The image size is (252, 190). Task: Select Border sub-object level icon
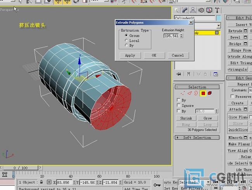coord(196,93)
